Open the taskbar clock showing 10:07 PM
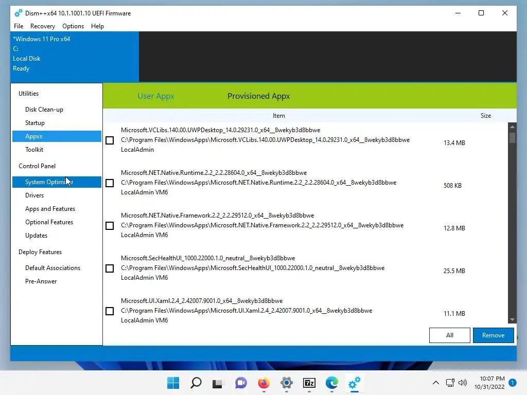This screenshot has height=395, width=527. [489, 383]
